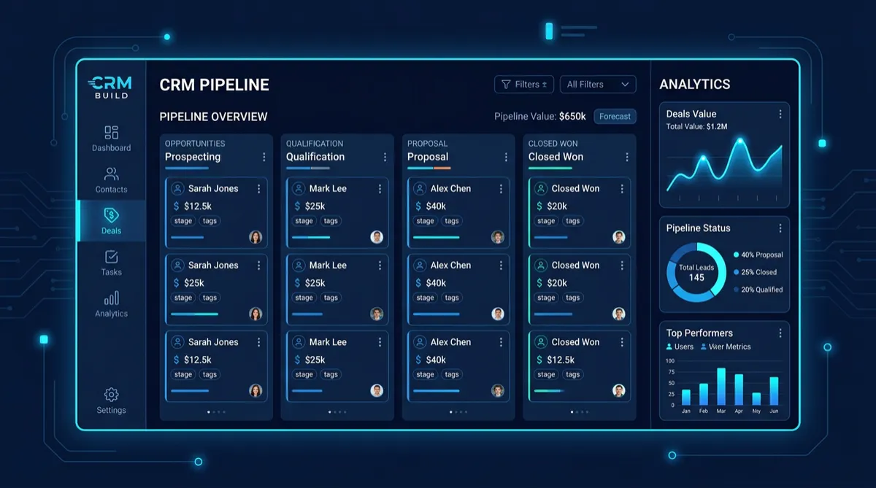Click the "25% Closed" legend entry

click(755, 272)
